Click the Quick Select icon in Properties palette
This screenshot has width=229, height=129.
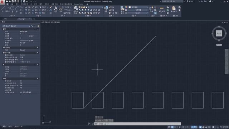pos(38,26)
